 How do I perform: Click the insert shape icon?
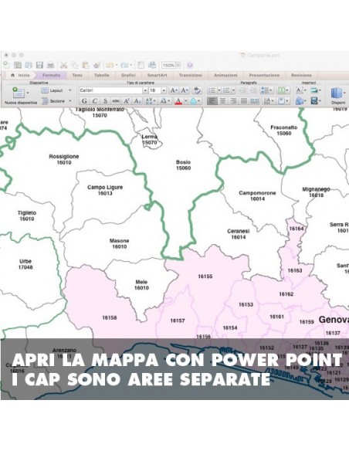(x=300, y=101)
